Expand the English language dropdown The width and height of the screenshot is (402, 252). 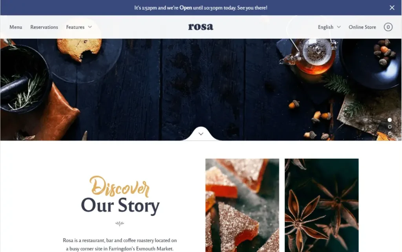329,27
